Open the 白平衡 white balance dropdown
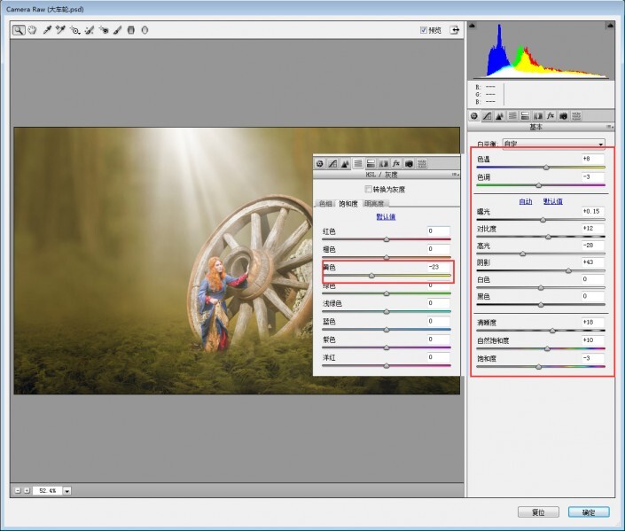Screen dimensions: 625x531 click(x=554, y=144)
